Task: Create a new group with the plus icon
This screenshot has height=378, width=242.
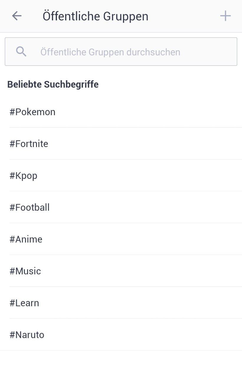Action: 225,16
